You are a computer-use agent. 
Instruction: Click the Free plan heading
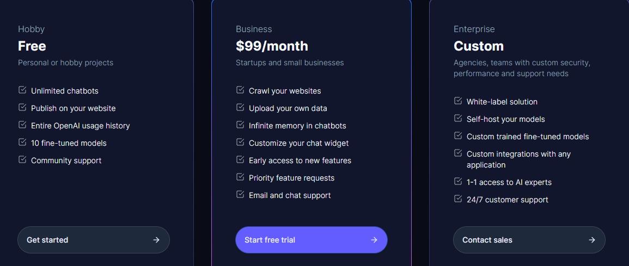pos(32,46)
